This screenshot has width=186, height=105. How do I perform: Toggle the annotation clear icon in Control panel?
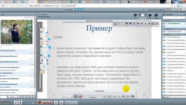click(x=80, y=96)
